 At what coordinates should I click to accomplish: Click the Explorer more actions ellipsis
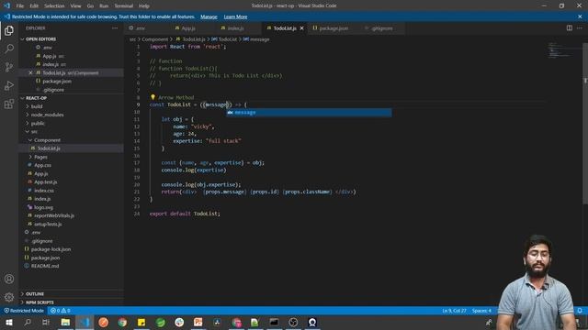coord(115,28)
